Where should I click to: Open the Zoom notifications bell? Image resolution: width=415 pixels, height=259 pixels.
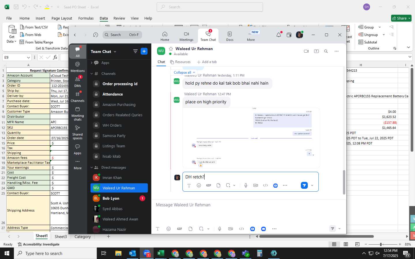[x=278, y=35]
